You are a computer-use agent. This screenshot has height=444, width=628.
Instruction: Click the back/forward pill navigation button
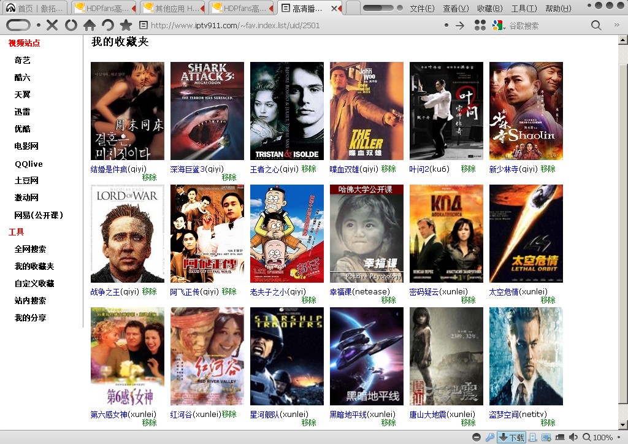click(18, 26)
